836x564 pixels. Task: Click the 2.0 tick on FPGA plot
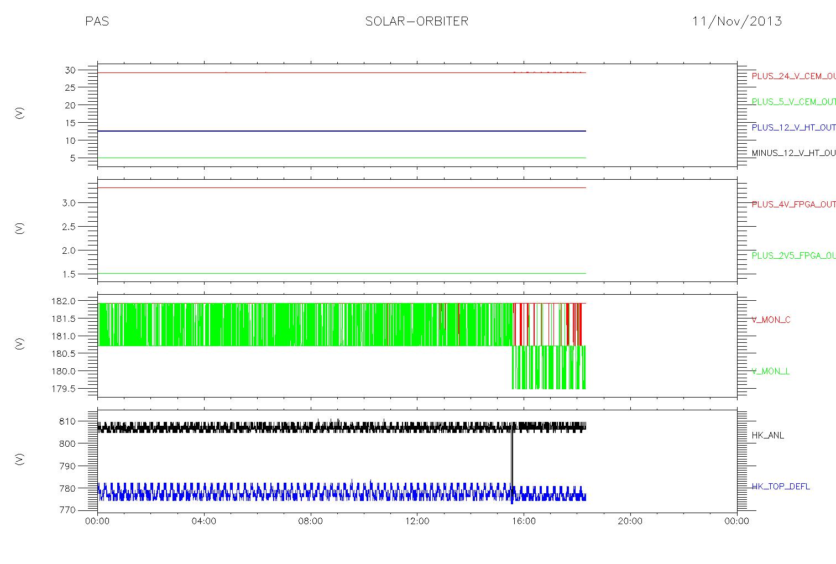point(69,250)
